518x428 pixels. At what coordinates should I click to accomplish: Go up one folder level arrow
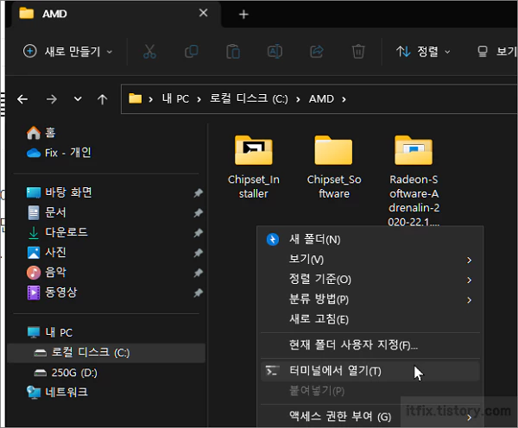103,99
